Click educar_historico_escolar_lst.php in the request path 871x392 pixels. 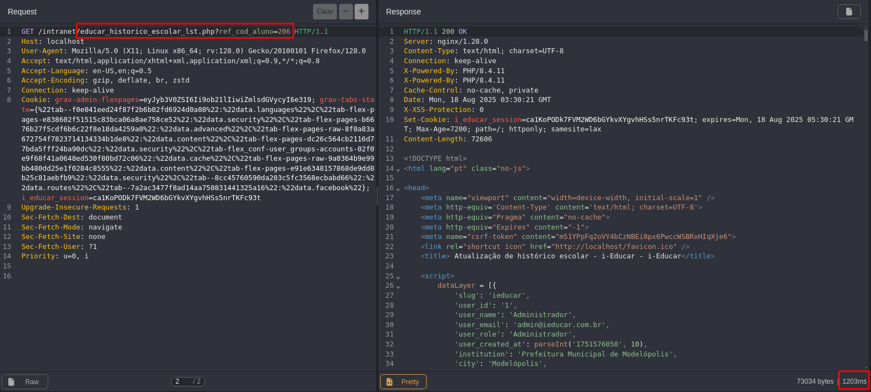[x=147, y=32]
